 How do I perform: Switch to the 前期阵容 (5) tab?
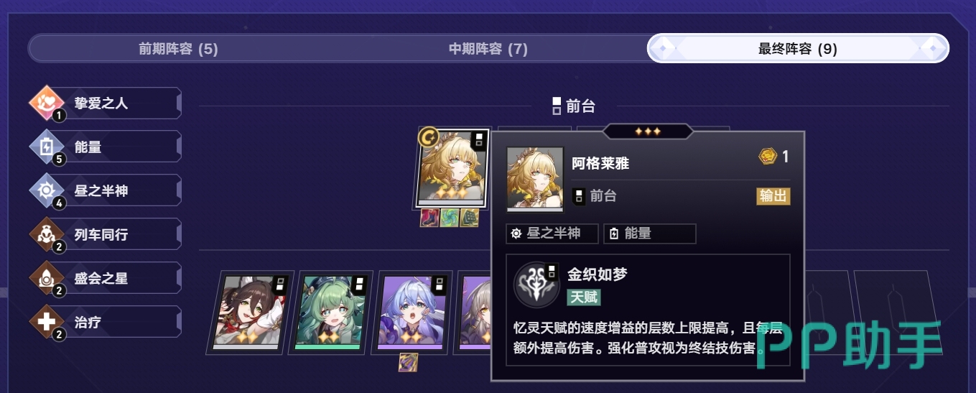click(178, 49)
